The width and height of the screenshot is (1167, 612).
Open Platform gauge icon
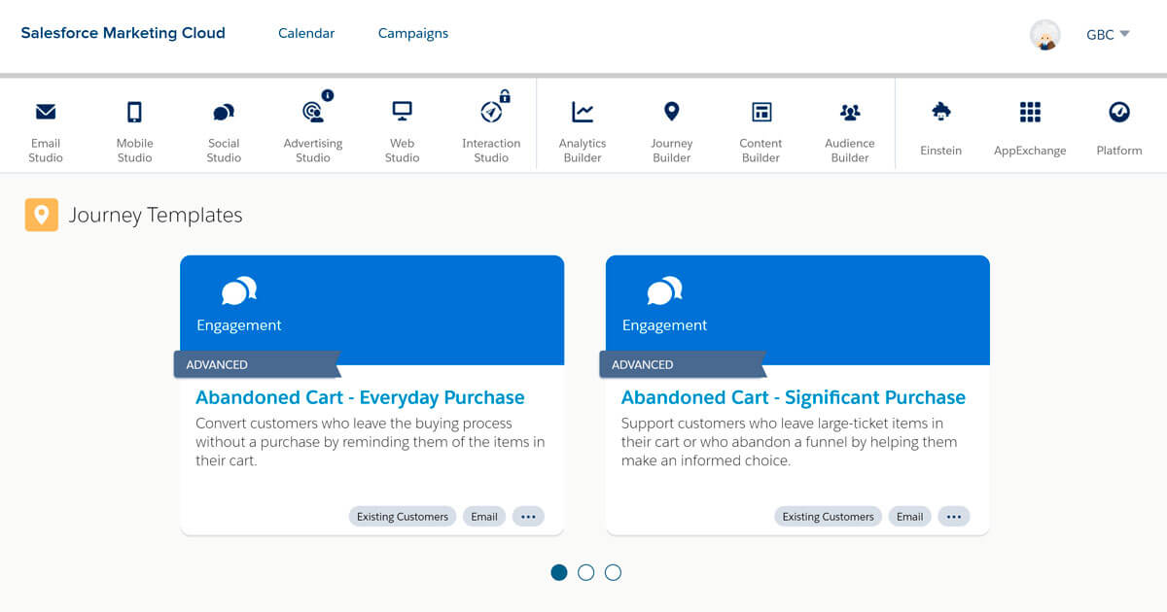pyautogui.click(x=1119, y=113)
